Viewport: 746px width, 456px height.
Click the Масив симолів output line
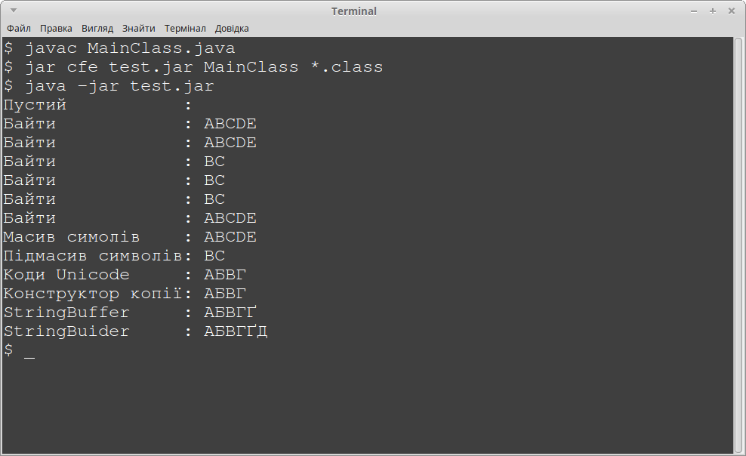(130, 237)
